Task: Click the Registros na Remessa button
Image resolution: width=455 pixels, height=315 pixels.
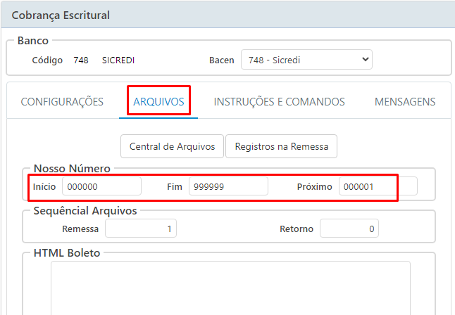Action: (282, 146)
